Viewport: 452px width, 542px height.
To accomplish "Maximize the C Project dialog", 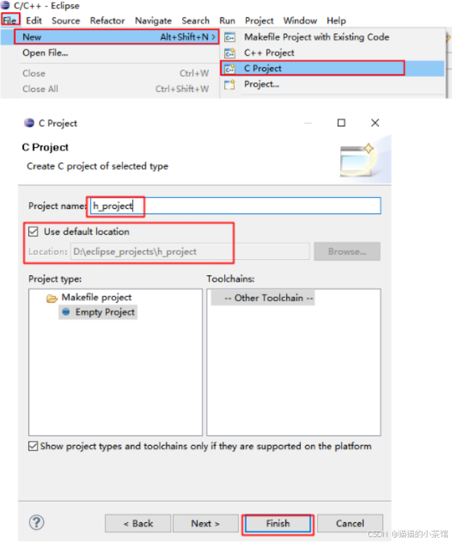I will pos(341,122).
